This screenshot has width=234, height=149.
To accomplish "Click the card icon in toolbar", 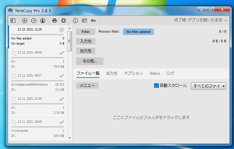I will pyautogui.click(x=84, y=21).
